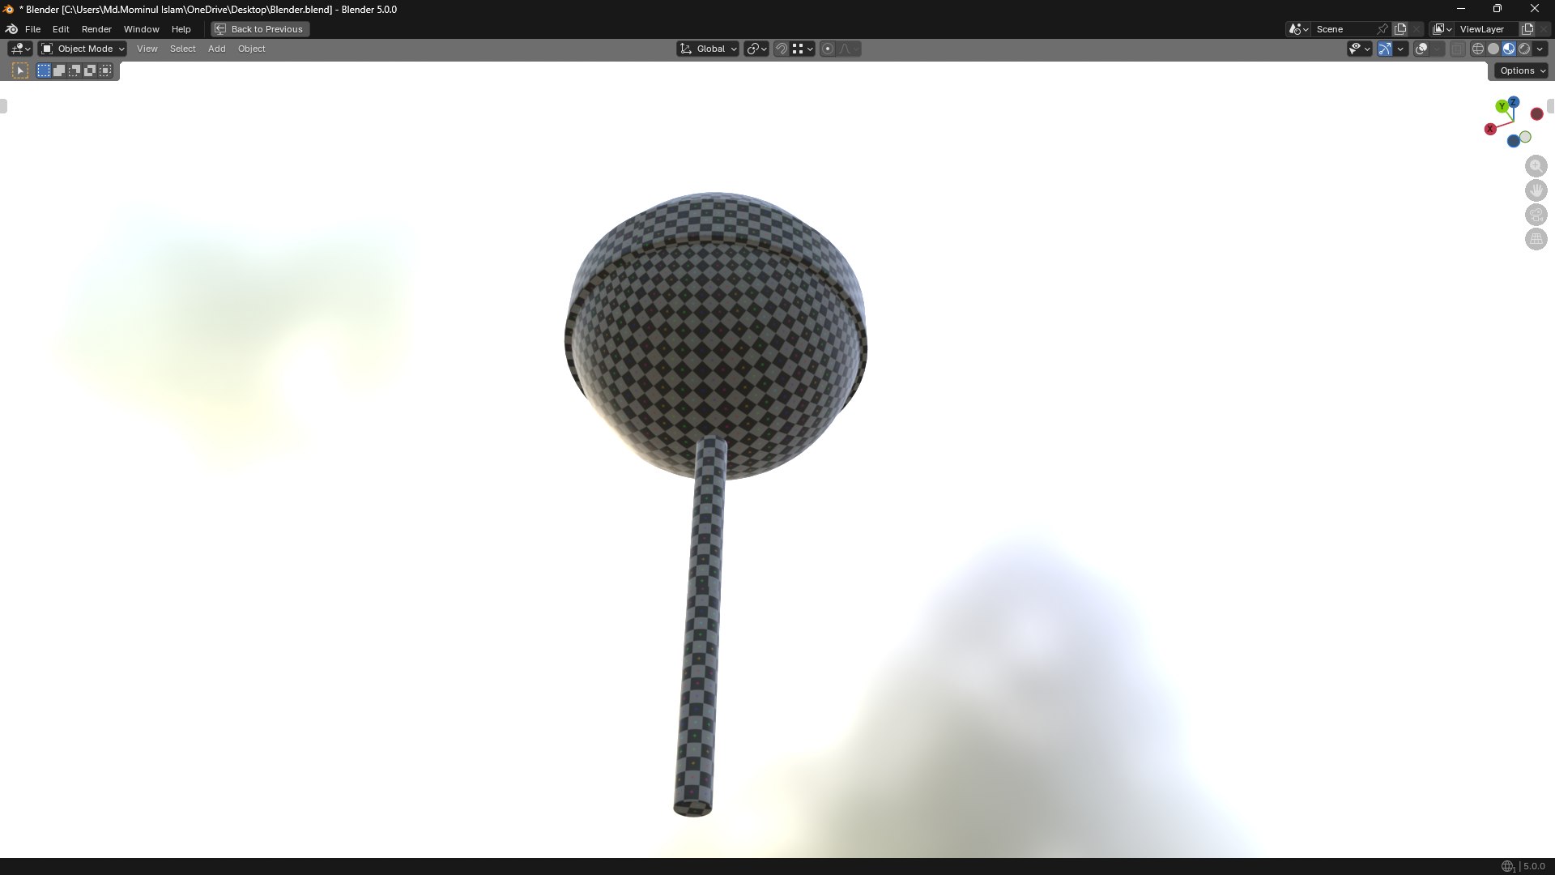Click the Scene name field
Screen dimensions: 1555x875
(x=1343, y=29)
